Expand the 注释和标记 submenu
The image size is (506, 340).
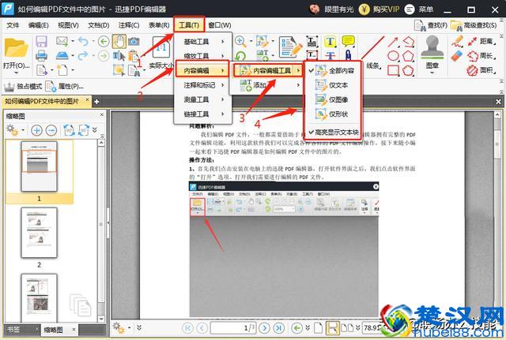(203, 85)
